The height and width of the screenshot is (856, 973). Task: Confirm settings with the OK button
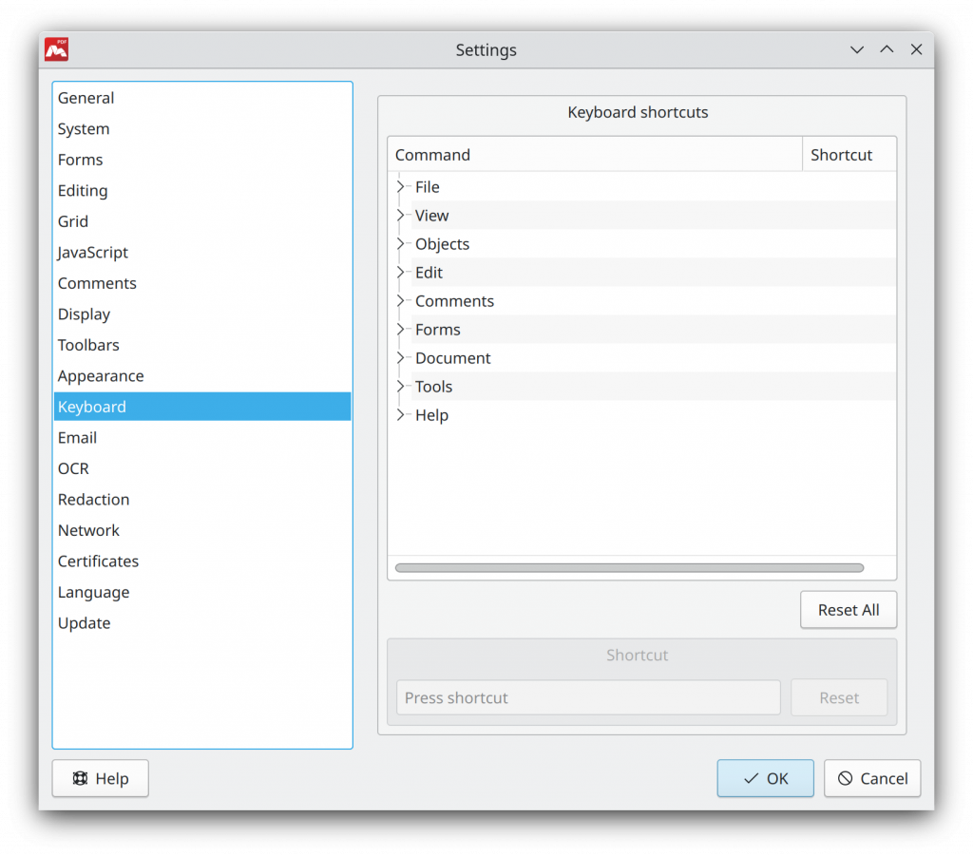[x=765, y=778]
